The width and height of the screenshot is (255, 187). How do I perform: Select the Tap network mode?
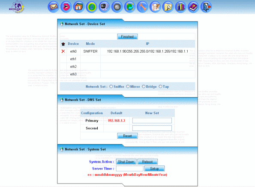click(x=160, y=86)
